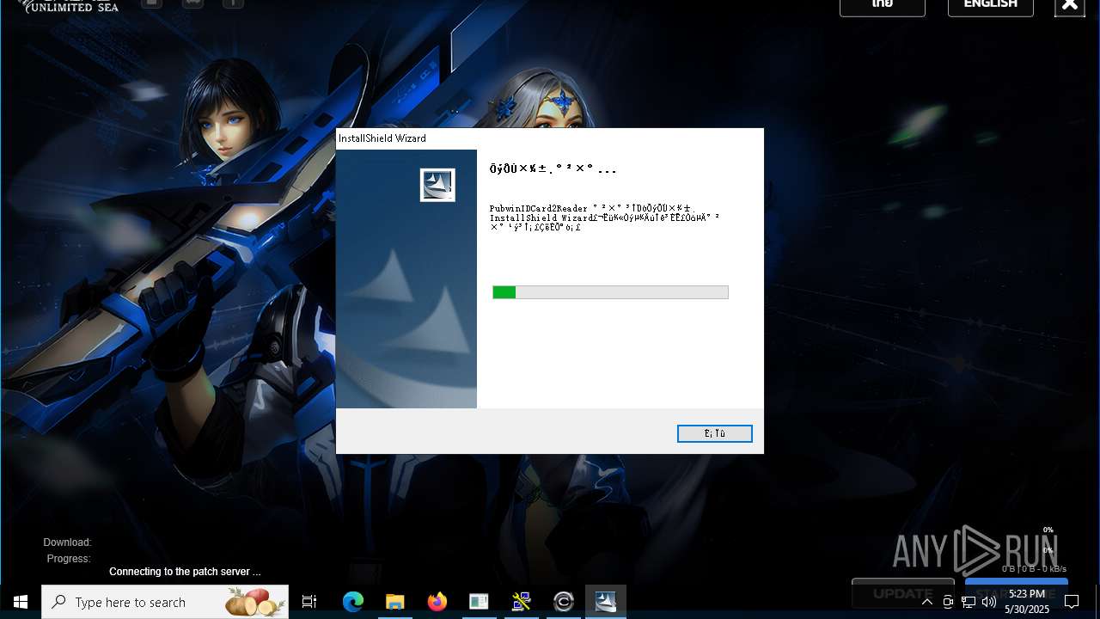Image resolution: width=1100 pixels, height=619 pixels.
Task: Switch launcher language to ENGLISH
Action: [990, 5]
